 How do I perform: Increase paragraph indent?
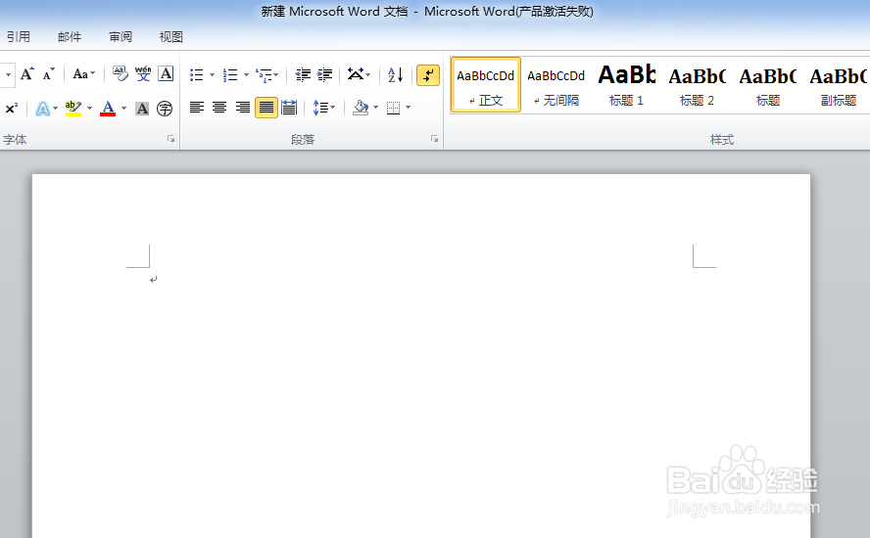pos(324,74)
